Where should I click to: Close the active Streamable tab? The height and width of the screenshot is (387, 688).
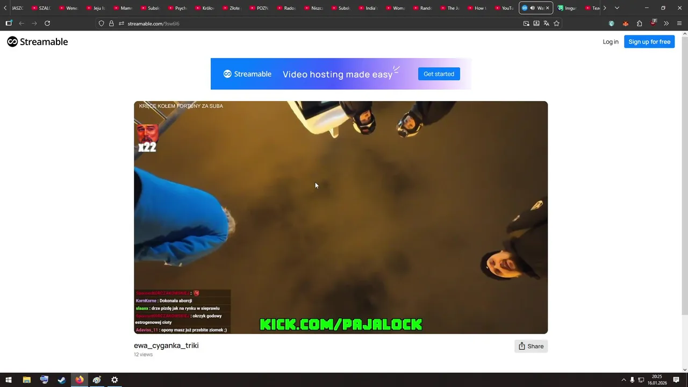point(547,8)
